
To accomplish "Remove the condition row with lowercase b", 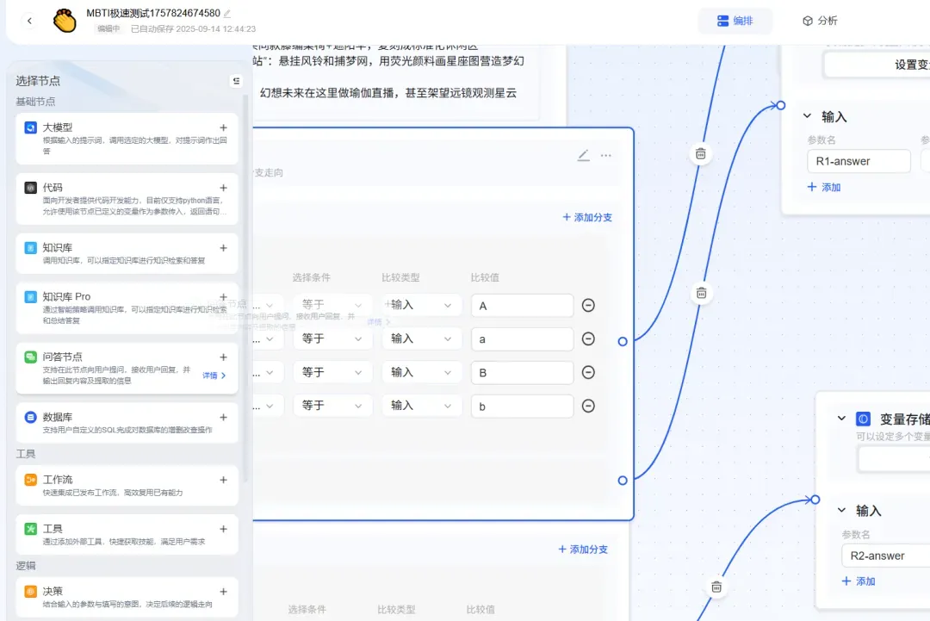I will point(588,406).
